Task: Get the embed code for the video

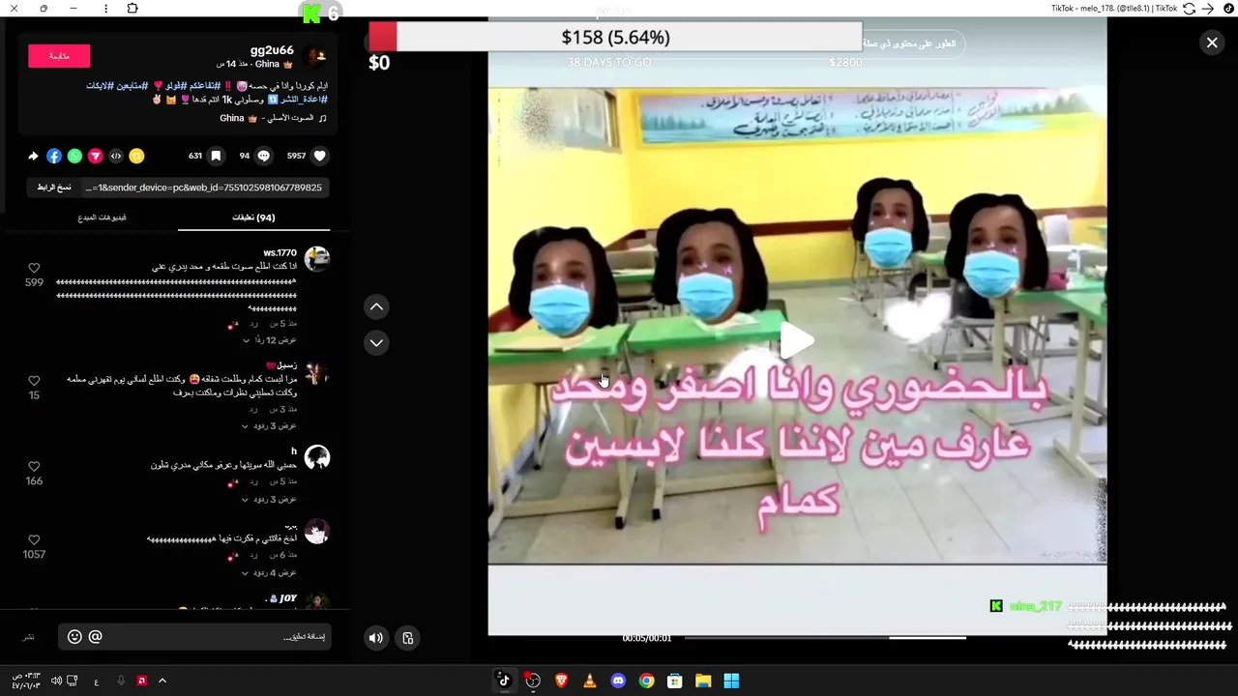Action: pos(116,156)
